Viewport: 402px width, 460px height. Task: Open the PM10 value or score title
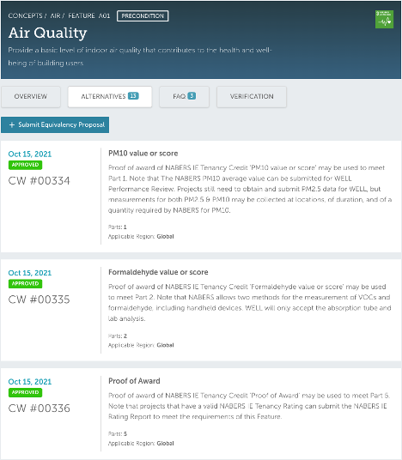point(143,154)
